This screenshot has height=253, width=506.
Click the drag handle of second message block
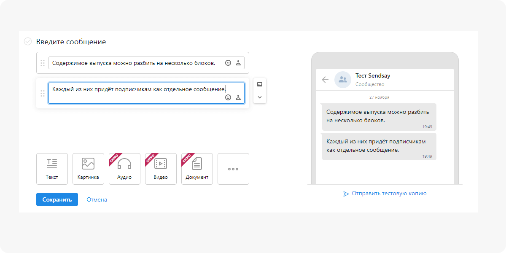pyautogui.click(x=43, y=93)
